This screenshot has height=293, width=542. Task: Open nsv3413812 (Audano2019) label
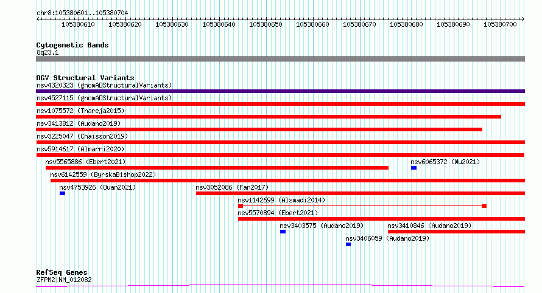(79, 123)
